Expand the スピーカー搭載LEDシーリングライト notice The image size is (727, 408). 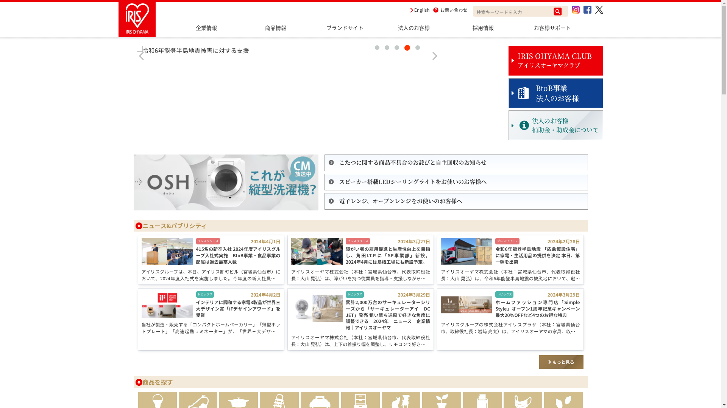coord(456,182)
